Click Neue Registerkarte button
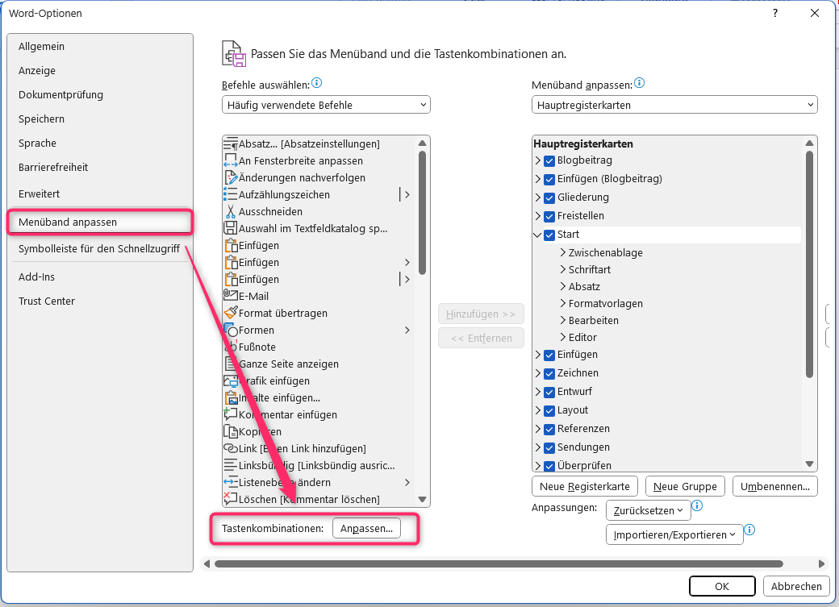Viewport: 839px width, 607px height. [585, 486]
